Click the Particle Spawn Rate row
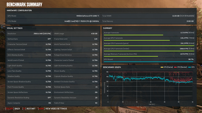This screenshot has height=113, width=202. pos(76,87)
